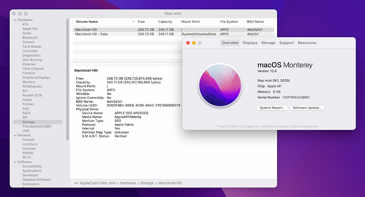
Task: Click the BSD Name column header
Action: click(x=256, y=22)
